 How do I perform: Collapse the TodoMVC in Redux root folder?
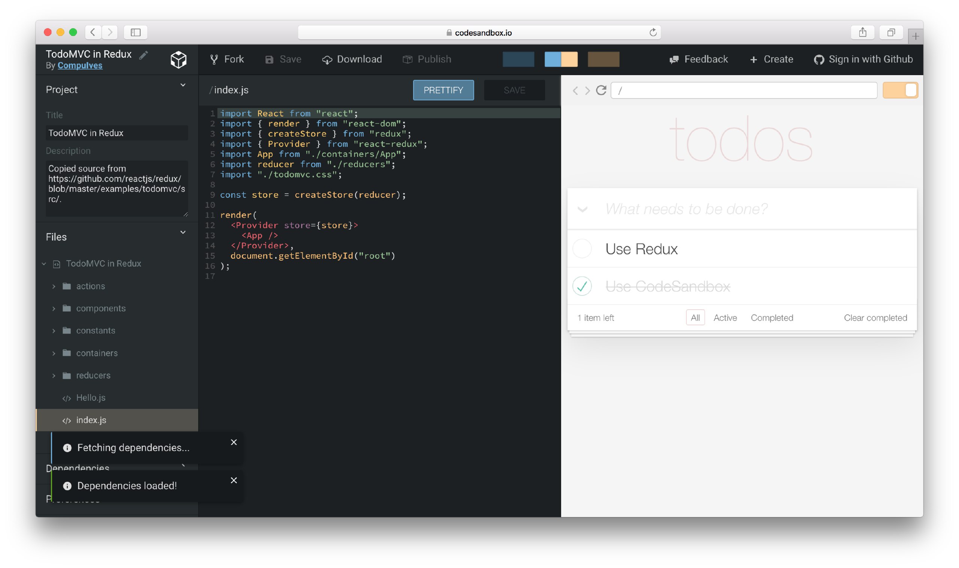pos(44,264)
